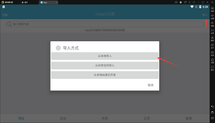Viewport: 215px width, 123px height.
Task: Click the 导入方式 dialog title text
Action: tap(71, 48)
